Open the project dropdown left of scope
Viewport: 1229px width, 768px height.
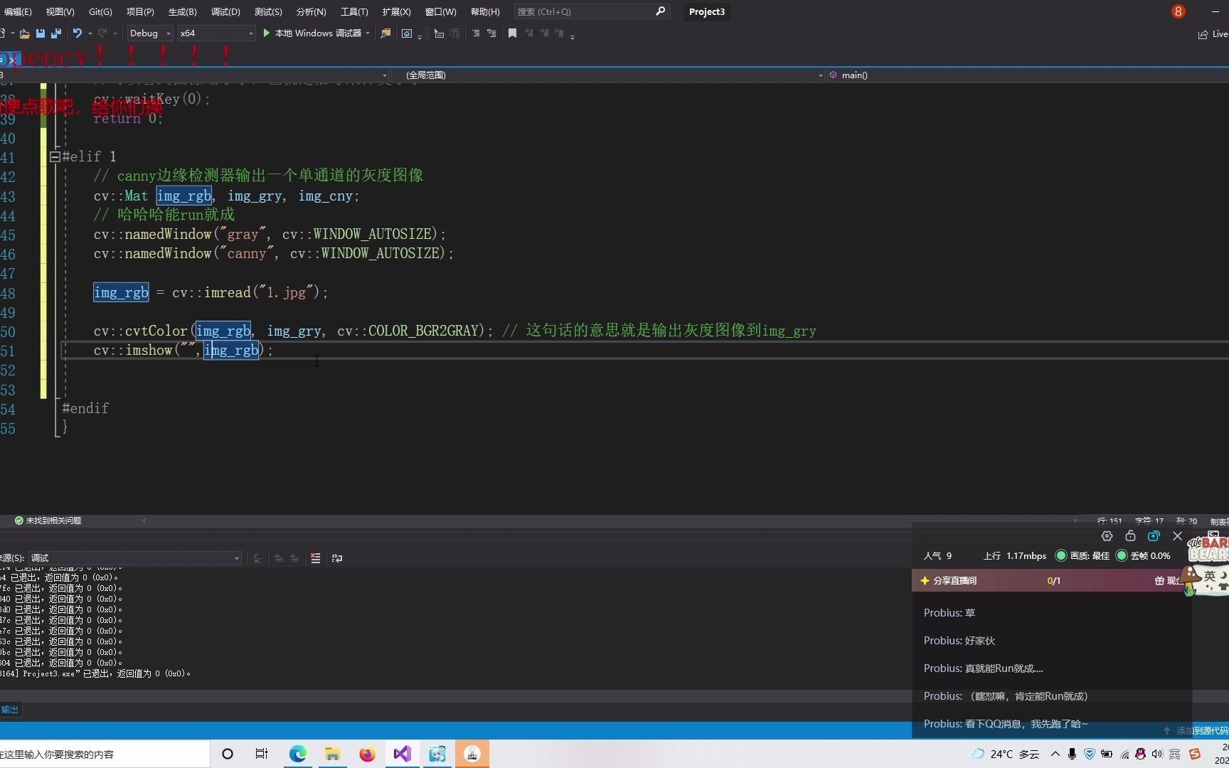coord(194,75)
